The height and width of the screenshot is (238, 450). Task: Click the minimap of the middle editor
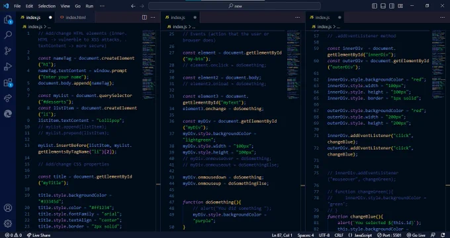click(294, 65)
